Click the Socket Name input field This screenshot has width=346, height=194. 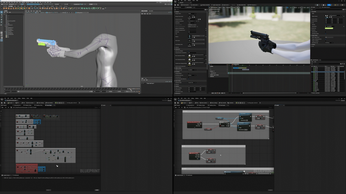click(x=330, y=26)
